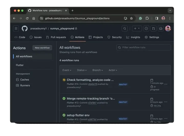Switch to the Insights tab
This screenshot has height=136, width=184.
tap(133, 37)
